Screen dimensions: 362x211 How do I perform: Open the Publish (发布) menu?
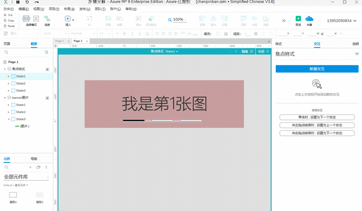(85, 9)
